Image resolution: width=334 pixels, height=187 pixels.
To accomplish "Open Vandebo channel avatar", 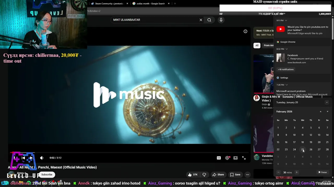I will click(257, 157).
